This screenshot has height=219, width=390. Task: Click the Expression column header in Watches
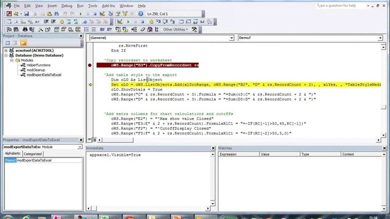click(239, 154)
